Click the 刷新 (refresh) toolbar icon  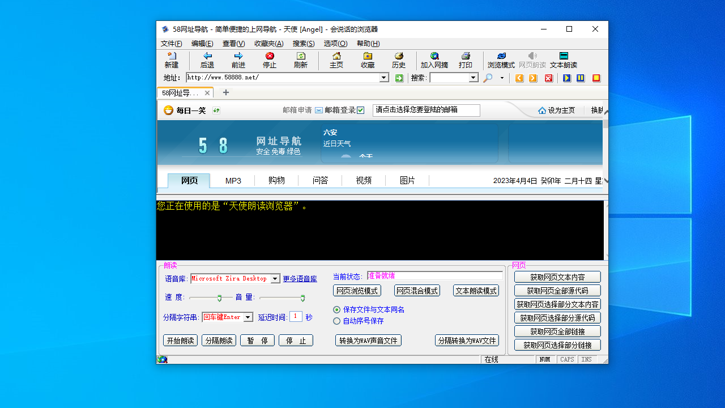point(300,60)
